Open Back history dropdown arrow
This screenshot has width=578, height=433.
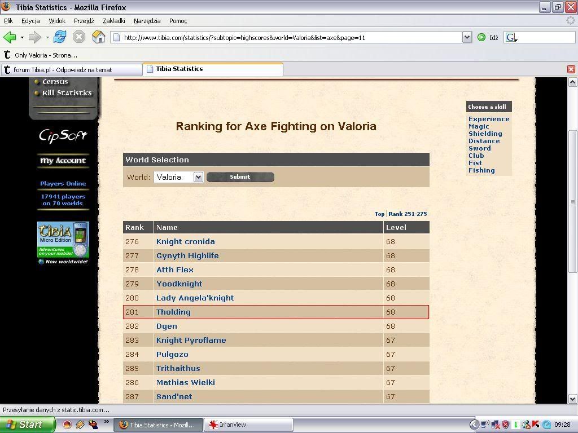pyautogui.click(x=22, y=38)
